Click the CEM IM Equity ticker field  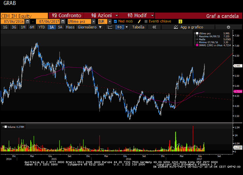click(x=24, y=16)
